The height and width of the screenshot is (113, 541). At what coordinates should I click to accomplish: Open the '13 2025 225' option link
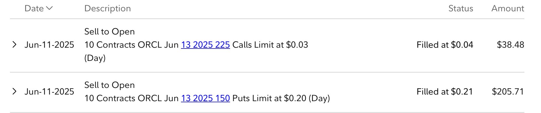point(205,45)
